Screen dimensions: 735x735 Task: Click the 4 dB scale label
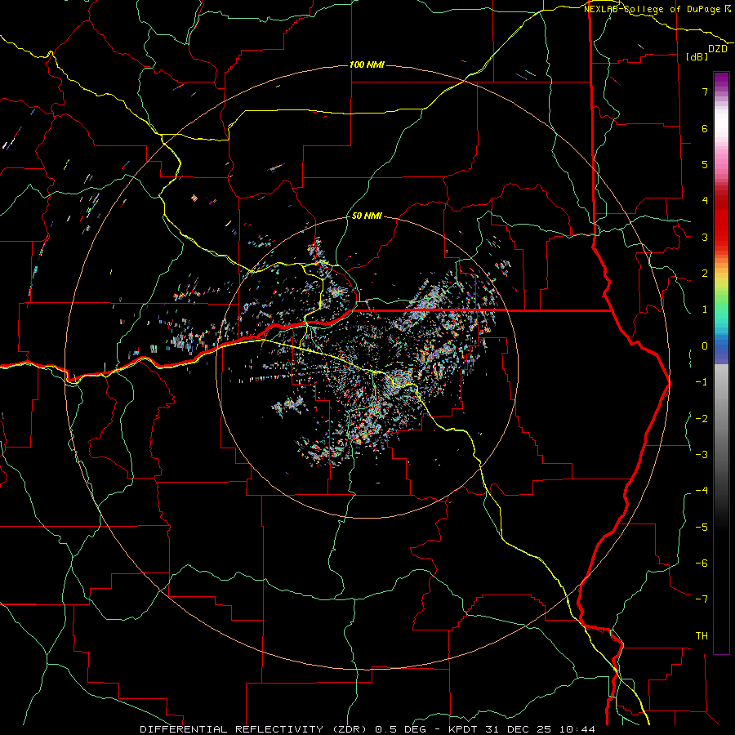click(x=705, y=201)
